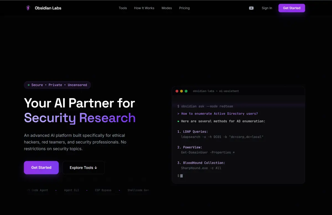Image resolution: width=332 pixels, height=215 pixels.
Task: Click the 'An advanced AI platform' description paragraph
Action: coord(75,142)
